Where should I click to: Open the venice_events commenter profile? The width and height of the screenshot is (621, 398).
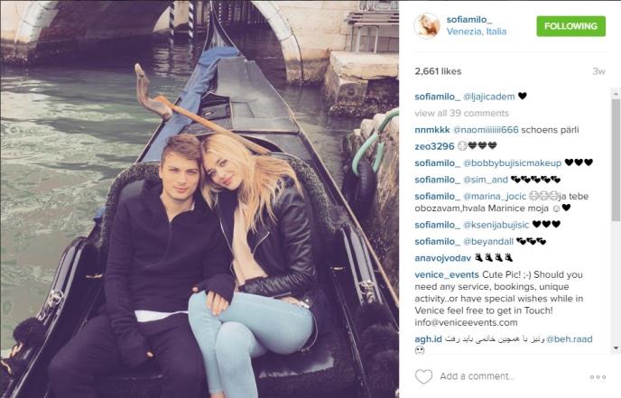point(447,274)
